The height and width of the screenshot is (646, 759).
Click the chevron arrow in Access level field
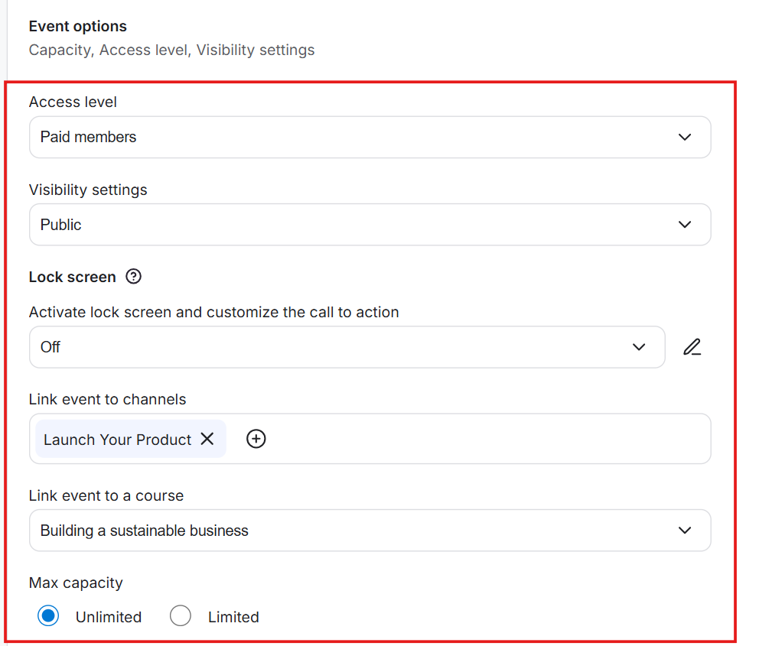click(685, 138)
